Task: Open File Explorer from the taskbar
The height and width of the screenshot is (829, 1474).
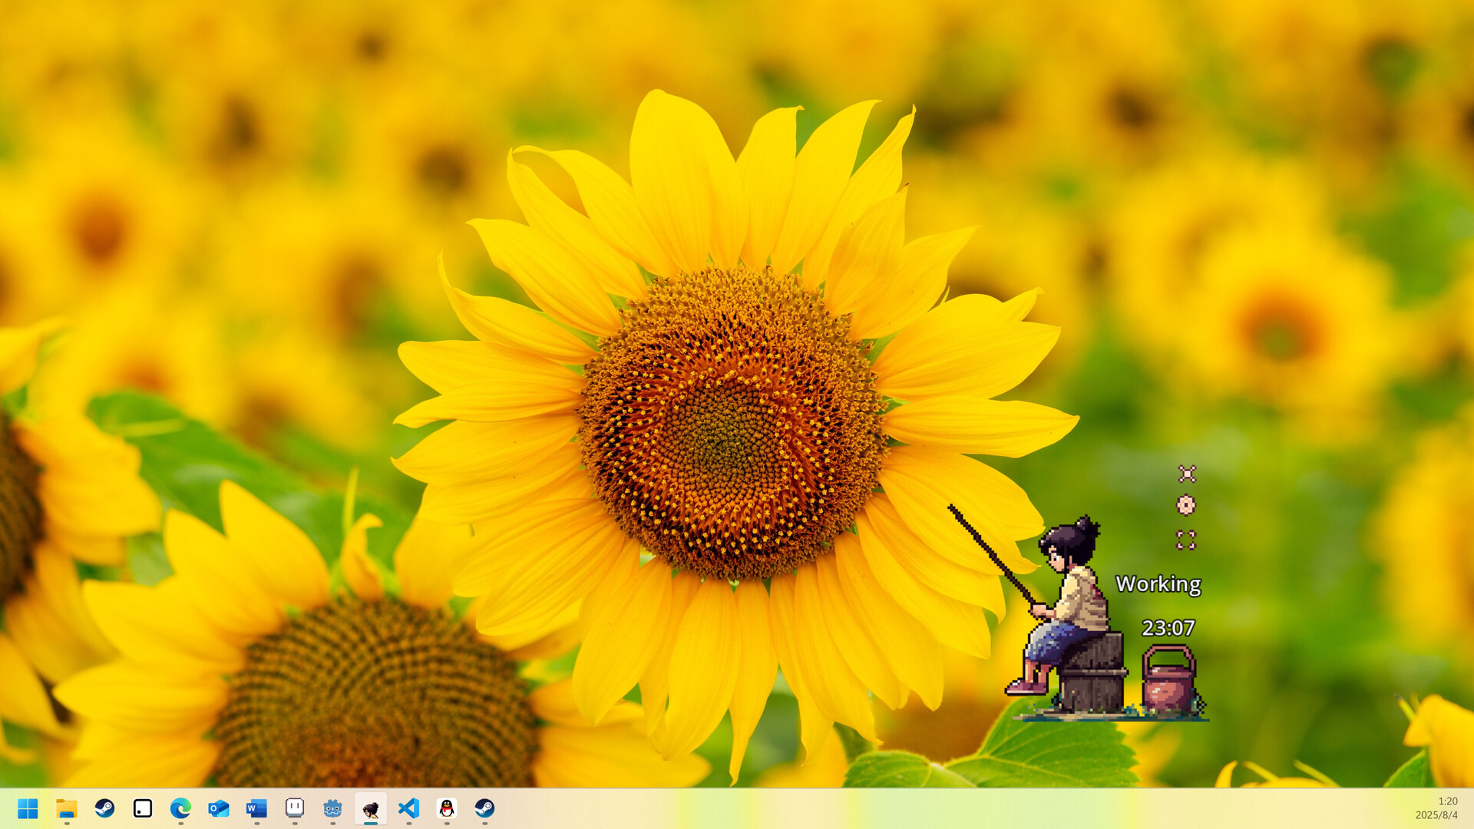Action: click(x=66, y=809)
